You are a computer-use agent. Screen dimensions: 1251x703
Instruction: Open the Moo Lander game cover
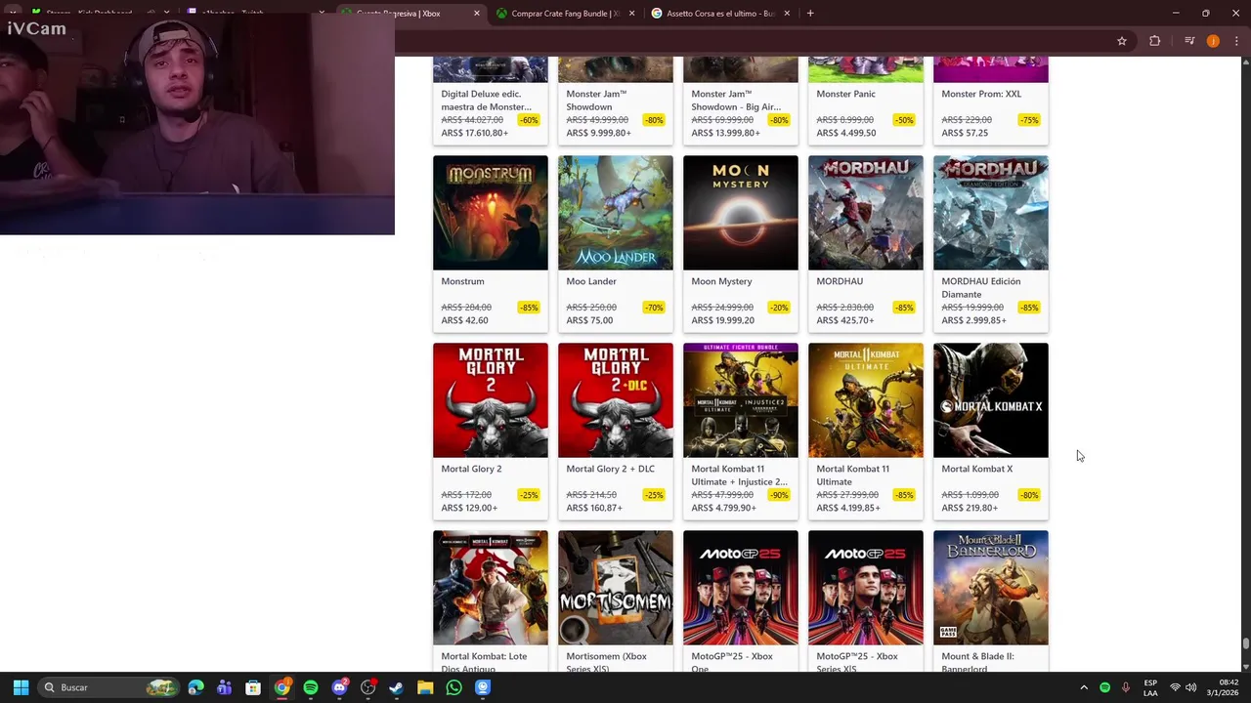click(x=616, y=213)
